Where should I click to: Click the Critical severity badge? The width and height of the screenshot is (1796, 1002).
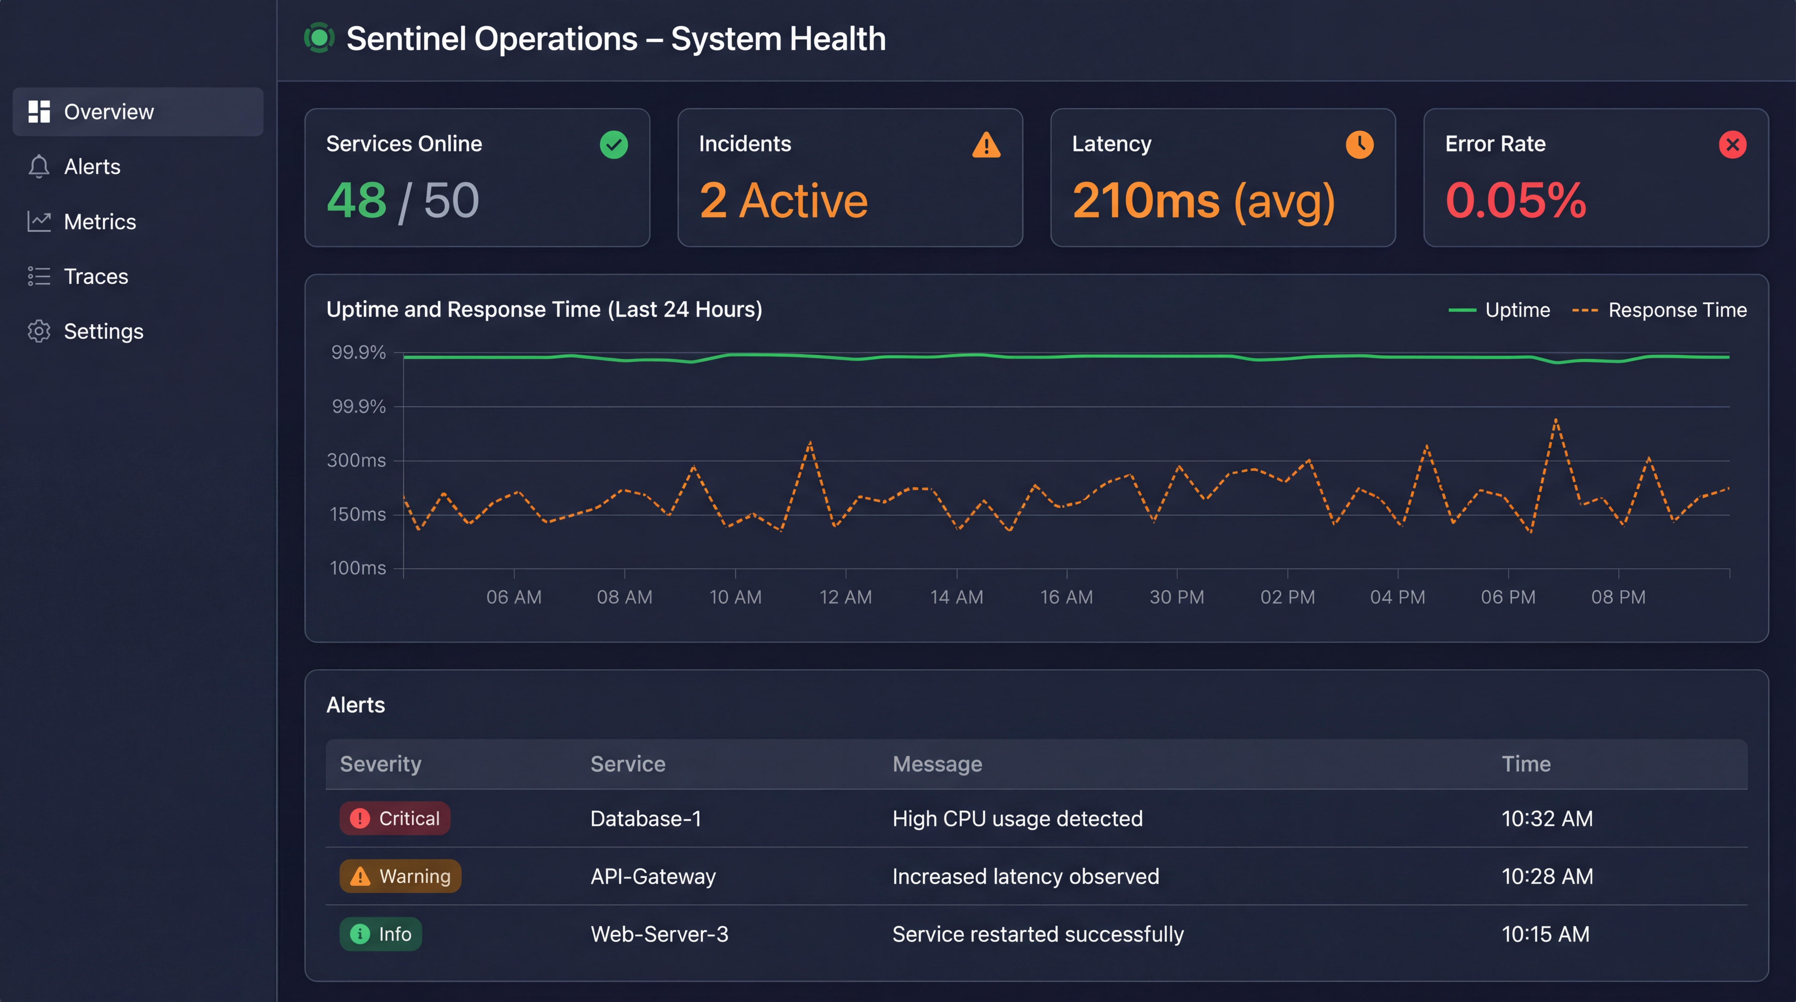395,818
